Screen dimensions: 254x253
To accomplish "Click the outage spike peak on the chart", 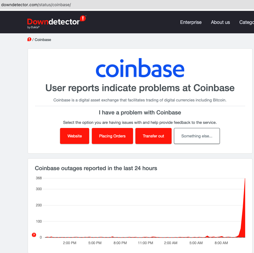I will (245, 179).
